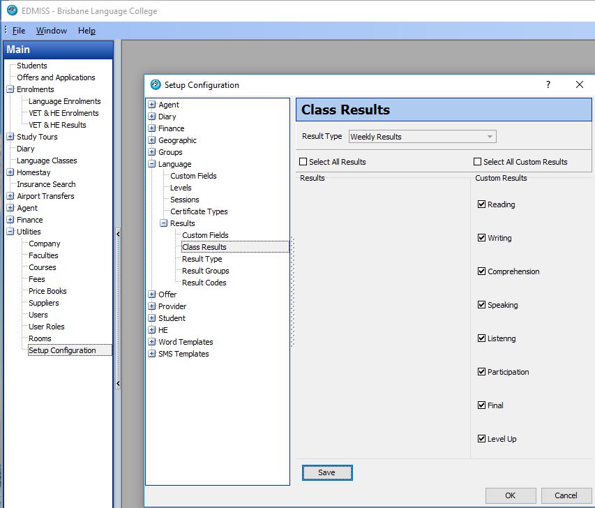Select Result Codes in the tree
The image size is (595, 508).
[x=204, y=283]
